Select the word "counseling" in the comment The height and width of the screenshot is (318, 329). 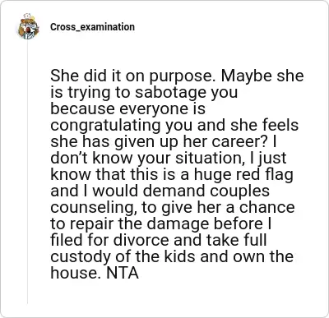point(93,207)
